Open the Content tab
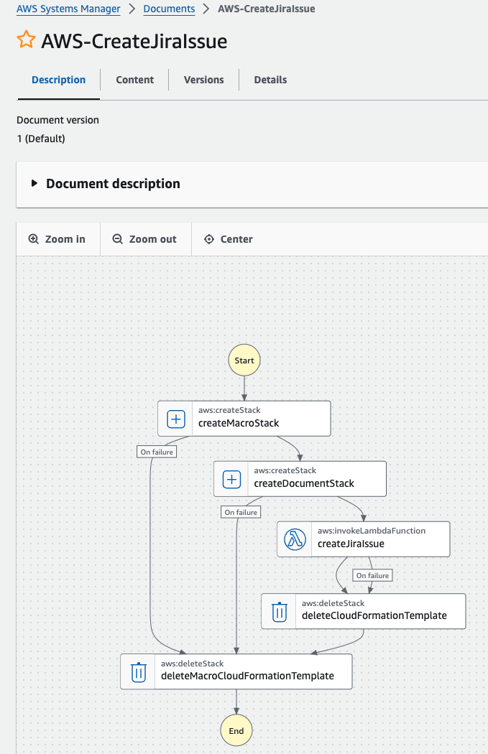This screenshot has height=754, width=488. (x=134, y=80)
